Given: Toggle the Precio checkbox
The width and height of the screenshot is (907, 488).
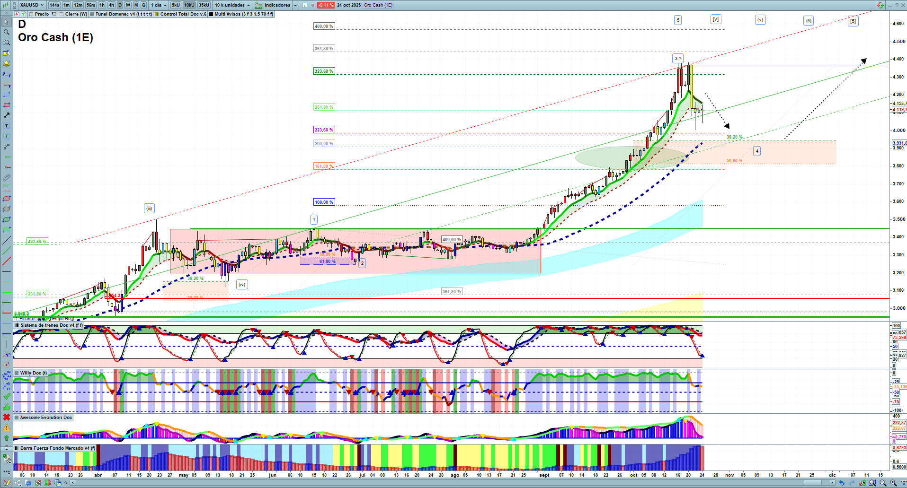Looking at the screenshot, I should pos(31,14).
